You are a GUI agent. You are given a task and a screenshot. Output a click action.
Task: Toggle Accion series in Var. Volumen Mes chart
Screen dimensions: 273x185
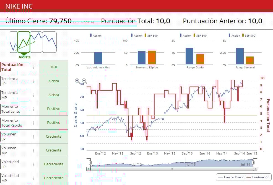point(96,35)
